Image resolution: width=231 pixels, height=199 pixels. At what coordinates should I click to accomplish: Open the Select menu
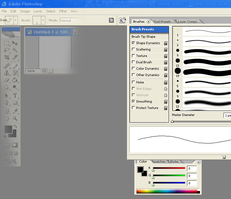pyautogui.click(x=51, y=11)
